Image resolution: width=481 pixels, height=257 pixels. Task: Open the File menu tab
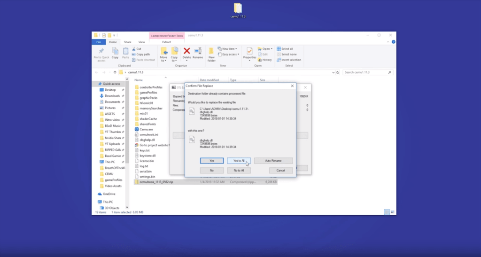[x=99, y=42]
